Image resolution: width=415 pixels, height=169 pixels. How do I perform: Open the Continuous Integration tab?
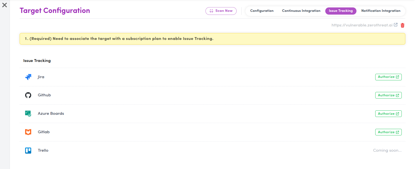click(x=301, y=11)
